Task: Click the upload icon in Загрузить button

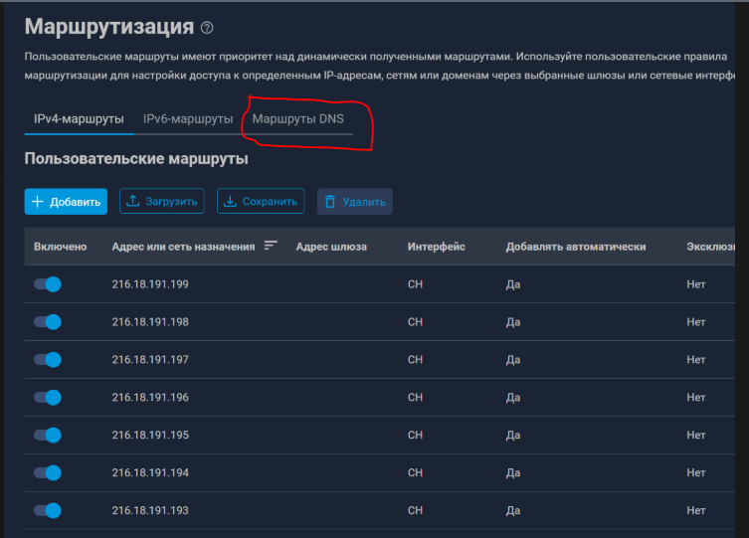Action: click(132, 202)
